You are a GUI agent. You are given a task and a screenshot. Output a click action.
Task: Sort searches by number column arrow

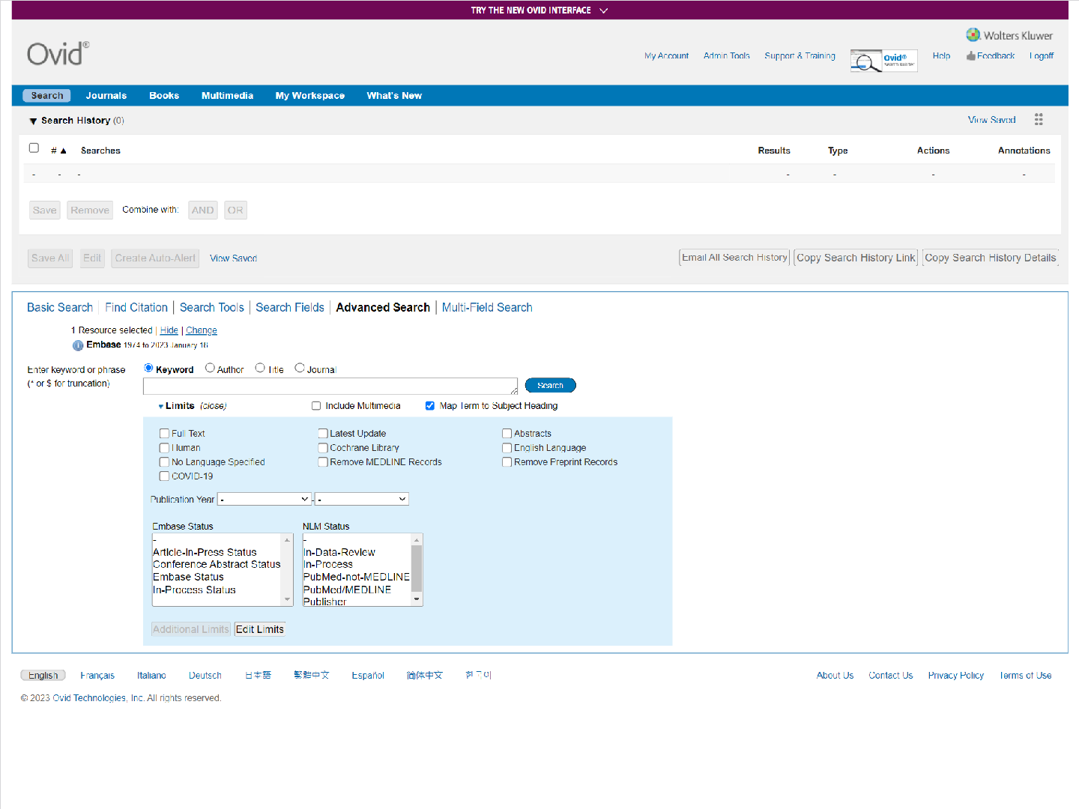pos(64,151)
